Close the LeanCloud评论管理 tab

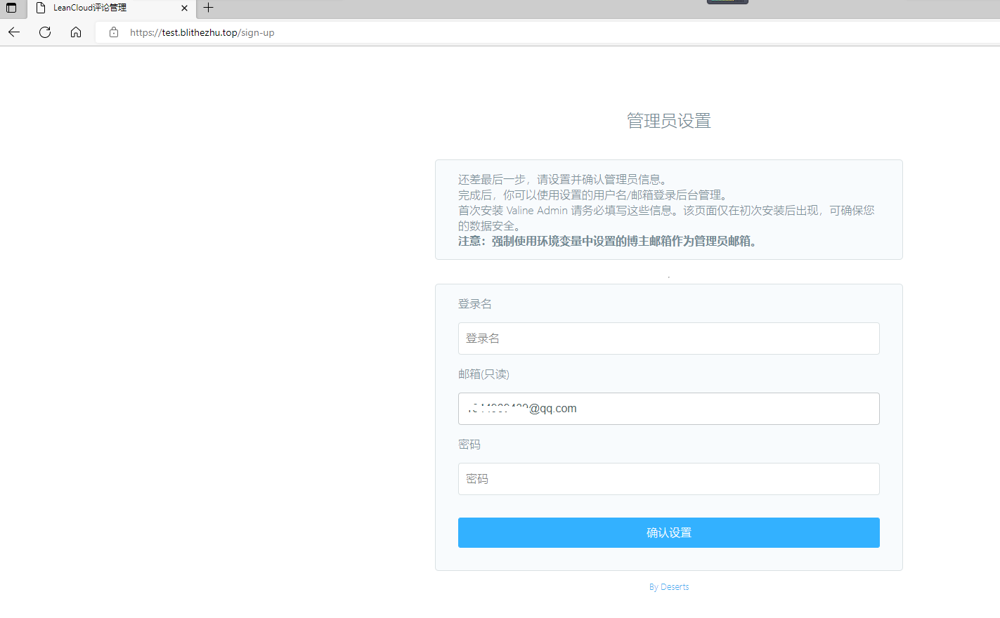pos(184,8)
